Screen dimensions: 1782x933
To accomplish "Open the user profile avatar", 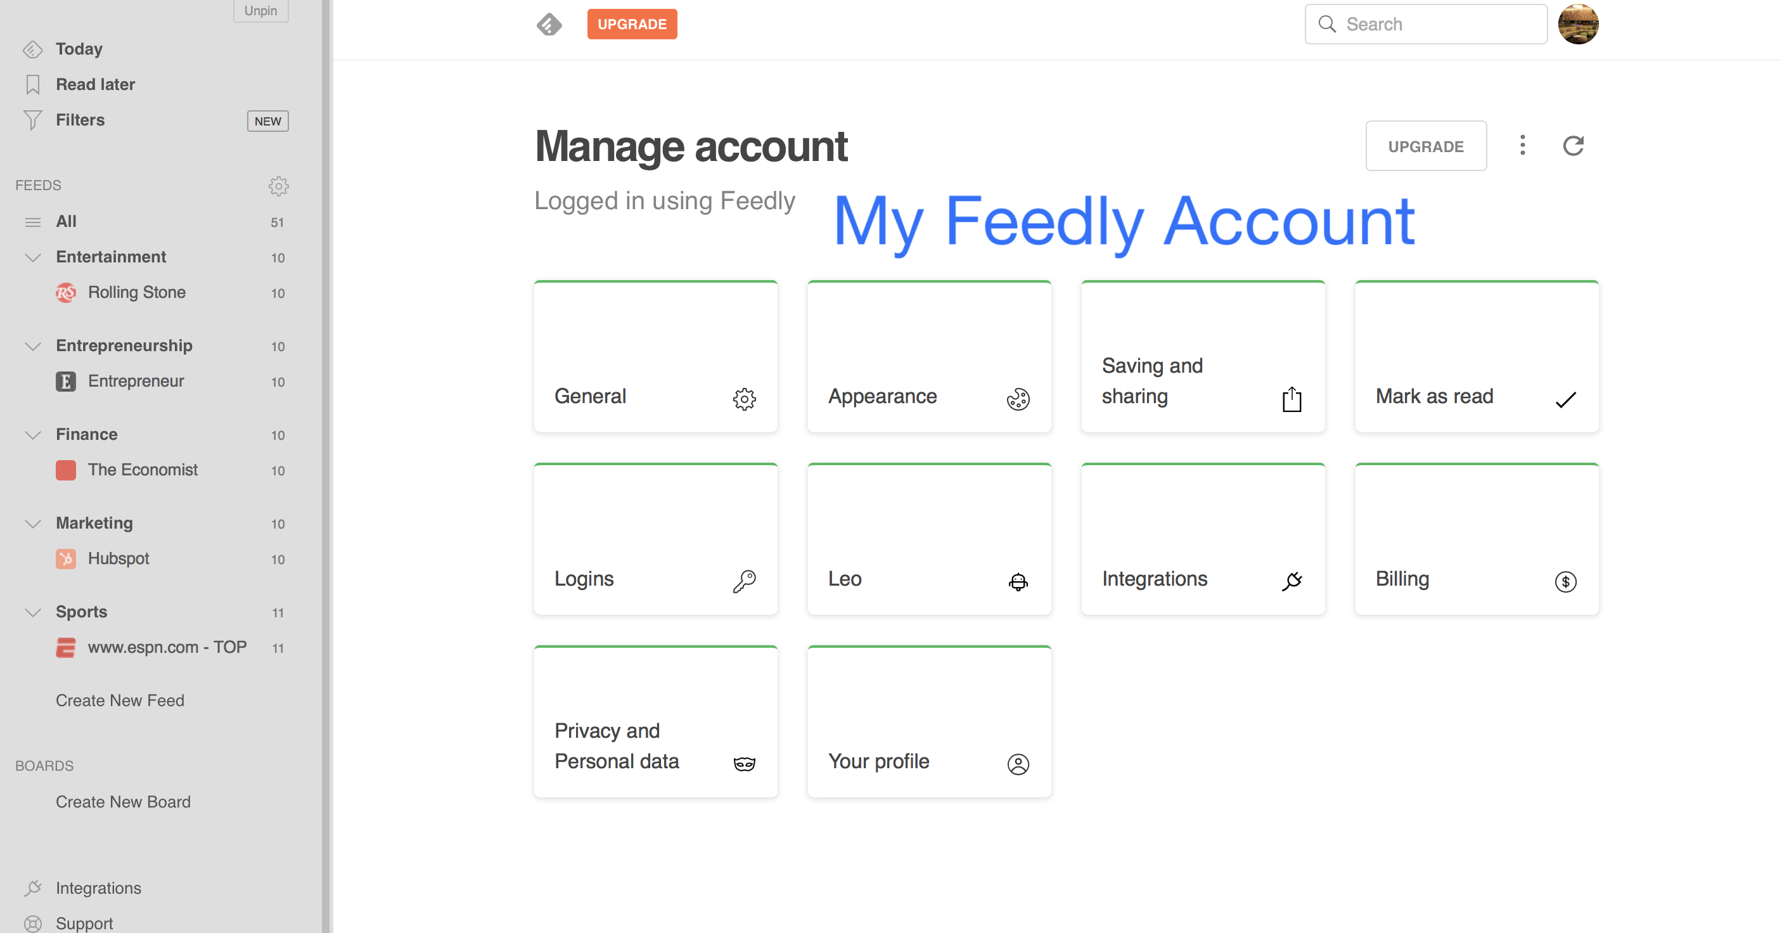I will pyautogui.click(x=1577, y=24).
